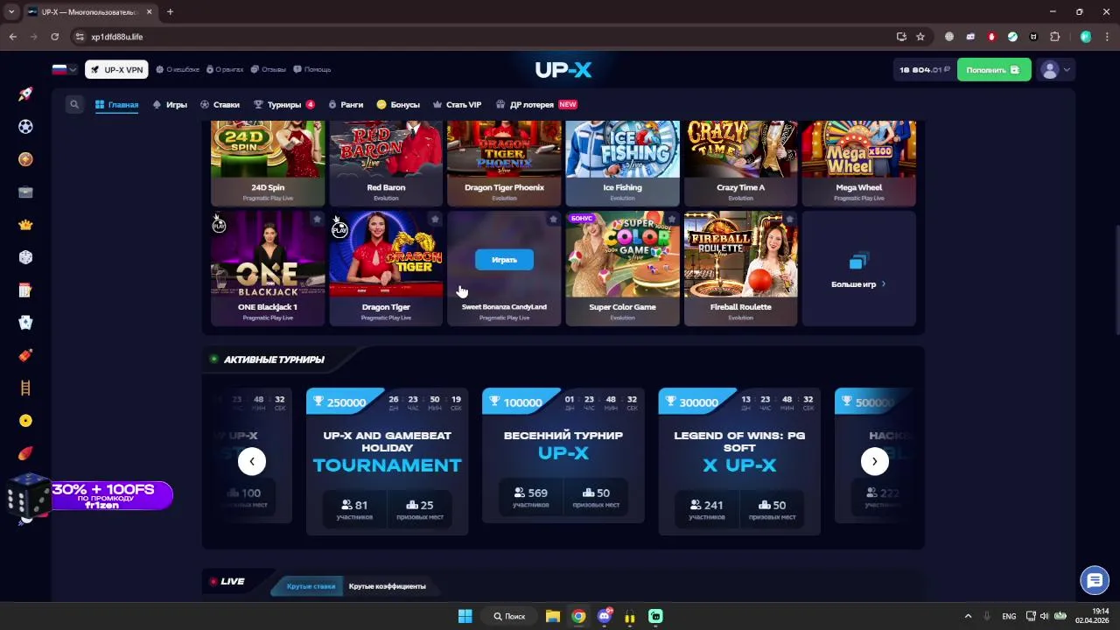Reload the page in the browser
The height and width of the screenshot is (630, 1120).
(x=55, y=37)
